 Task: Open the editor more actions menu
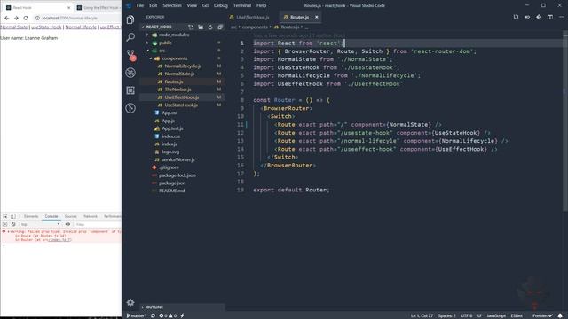[x=562, y=17]
